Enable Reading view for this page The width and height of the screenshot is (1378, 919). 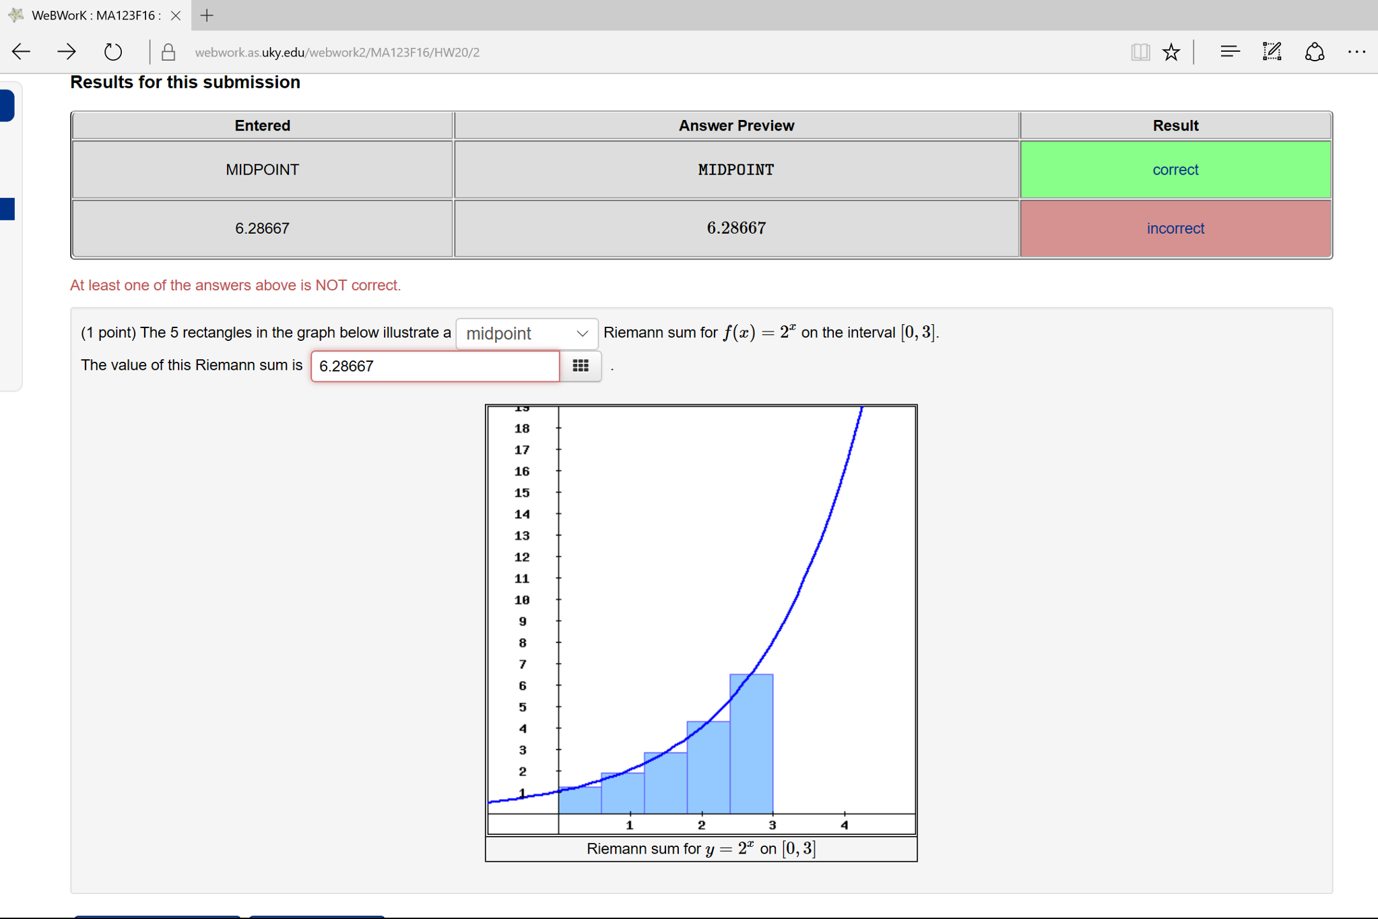(1140, 51)
